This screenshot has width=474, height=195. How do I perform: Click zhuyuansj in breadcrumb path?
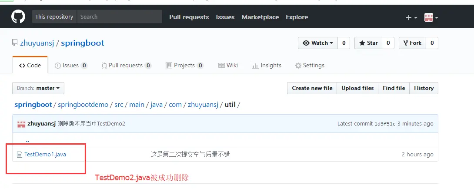click(203, 105)
